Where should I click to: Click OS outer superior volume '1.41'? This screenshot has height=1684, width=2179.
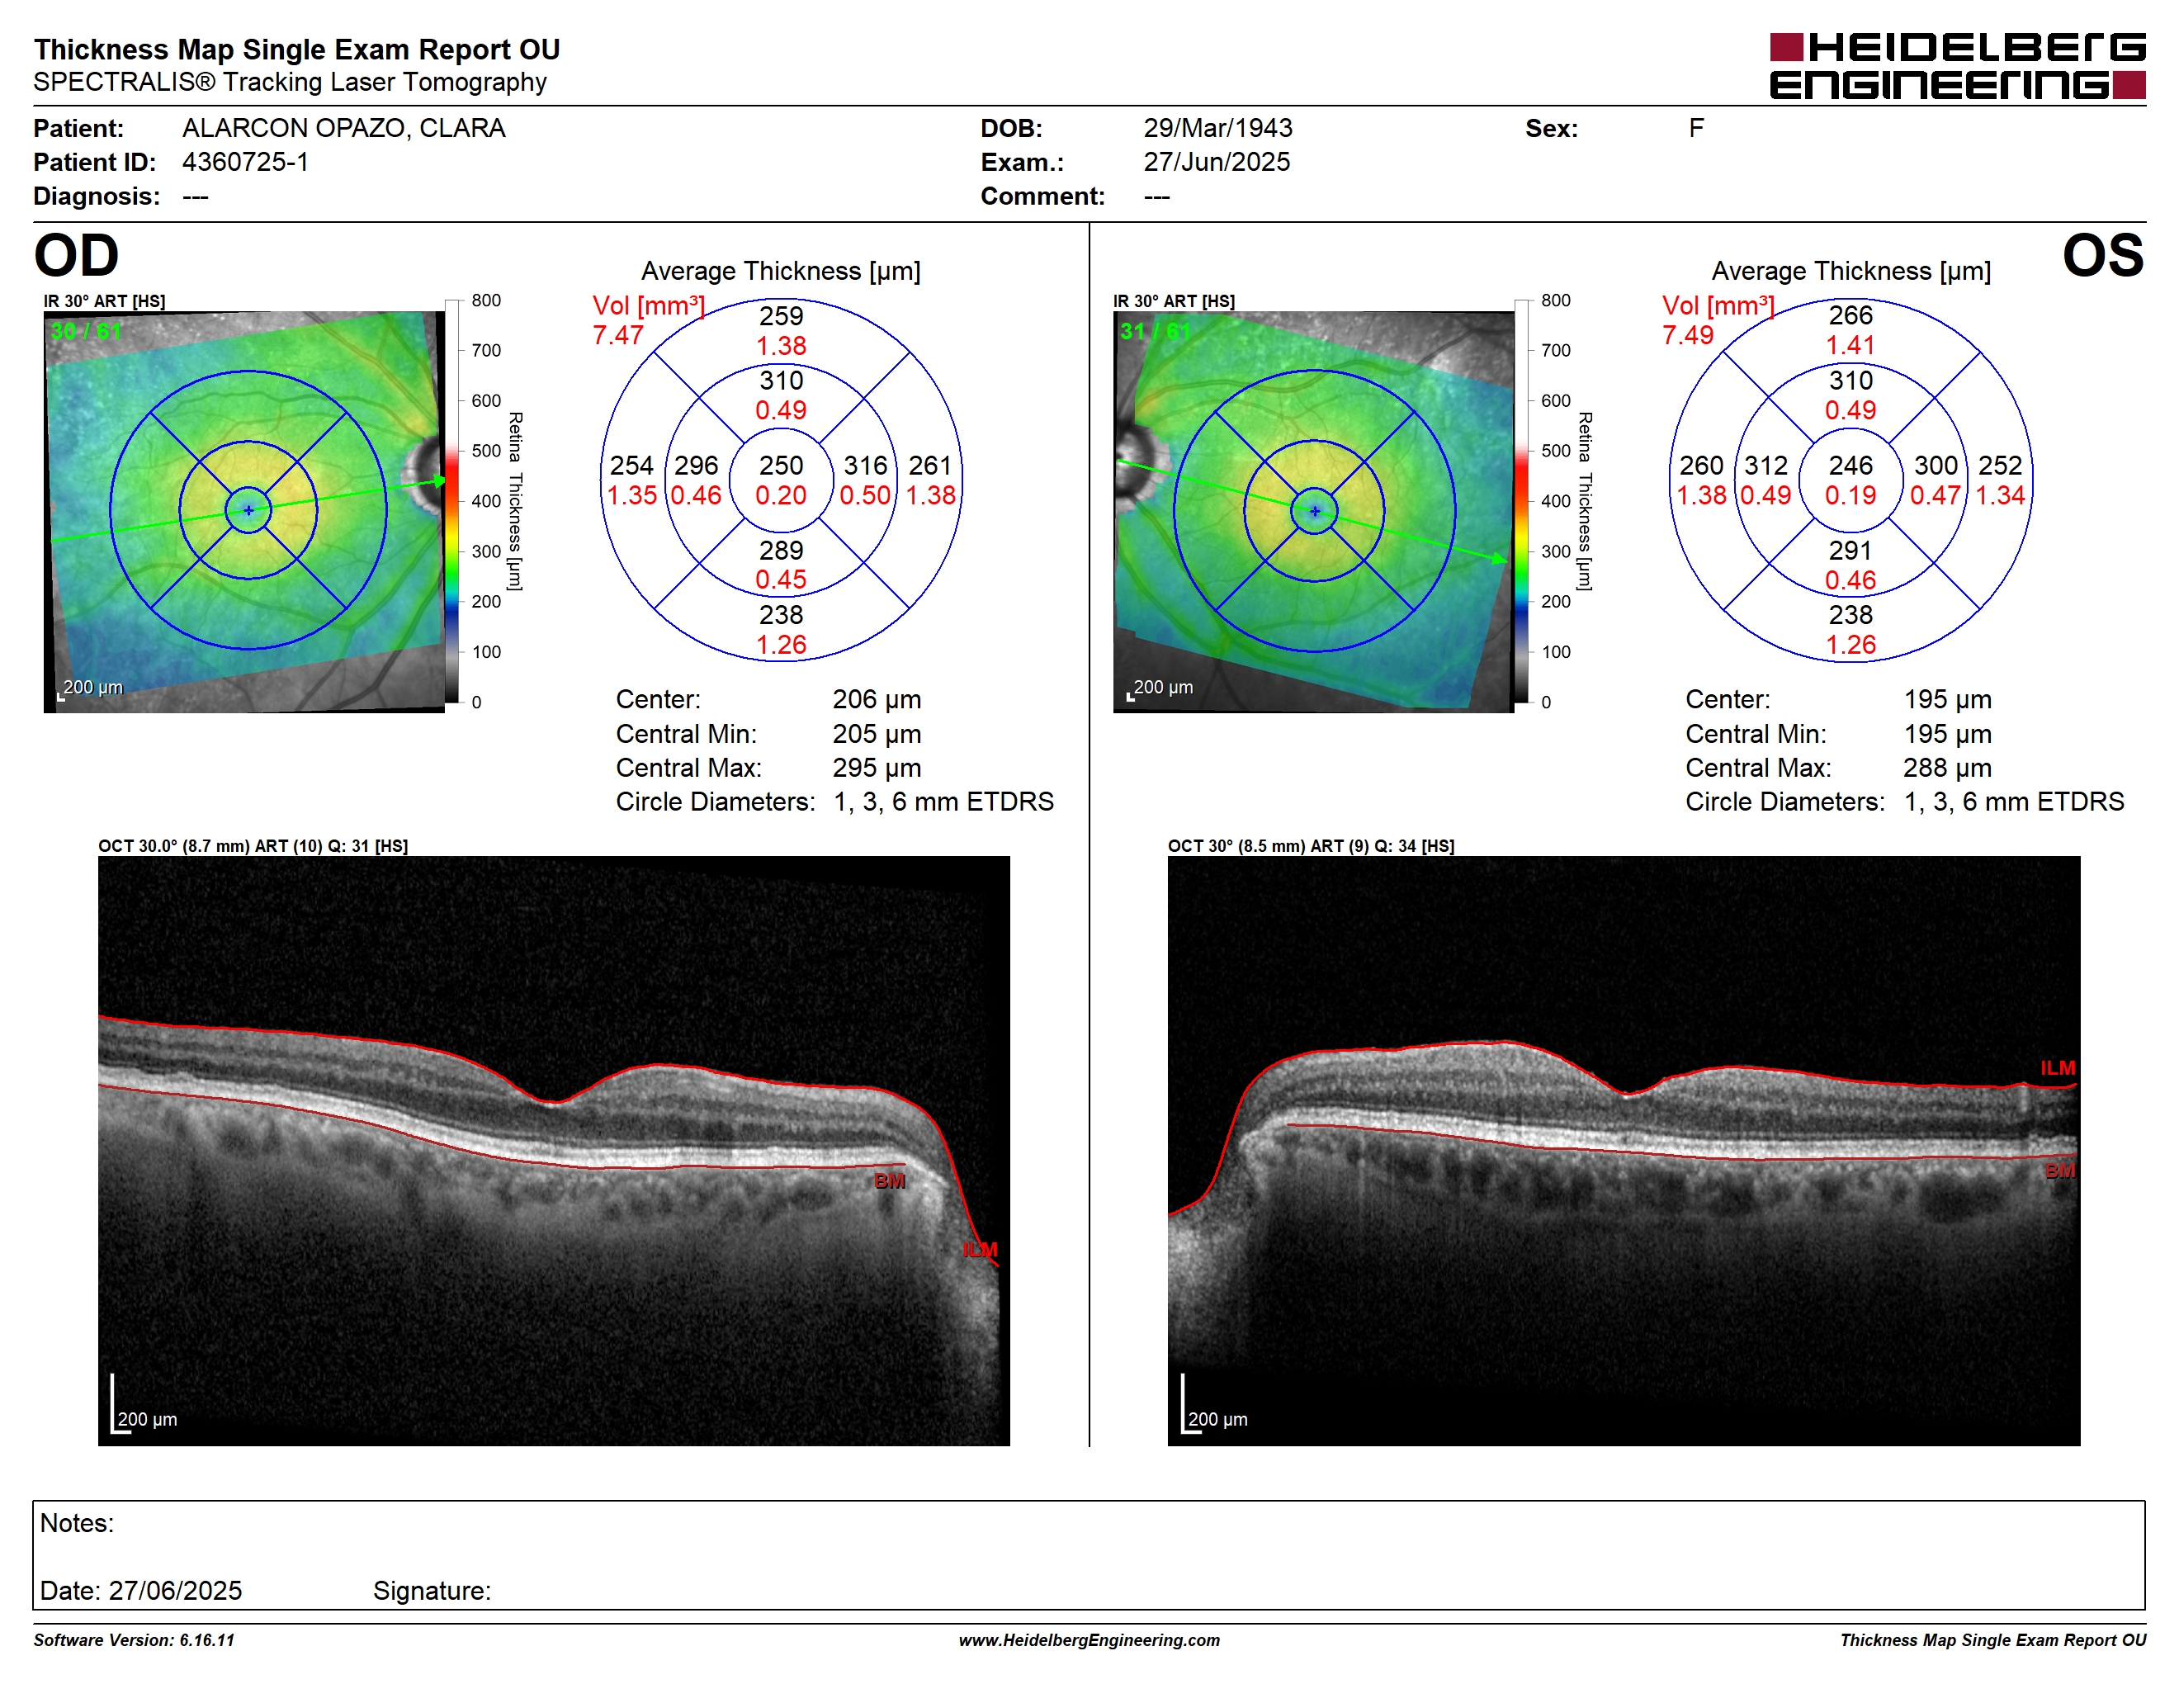(x=1850, y=345)
